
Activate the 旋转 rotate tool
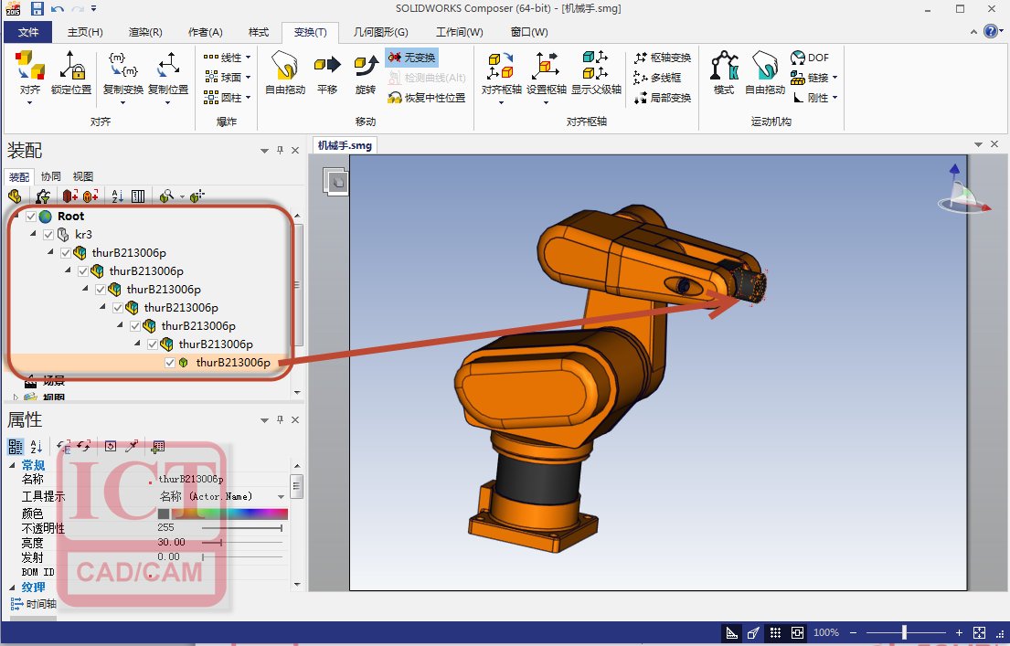click(366, 73)
